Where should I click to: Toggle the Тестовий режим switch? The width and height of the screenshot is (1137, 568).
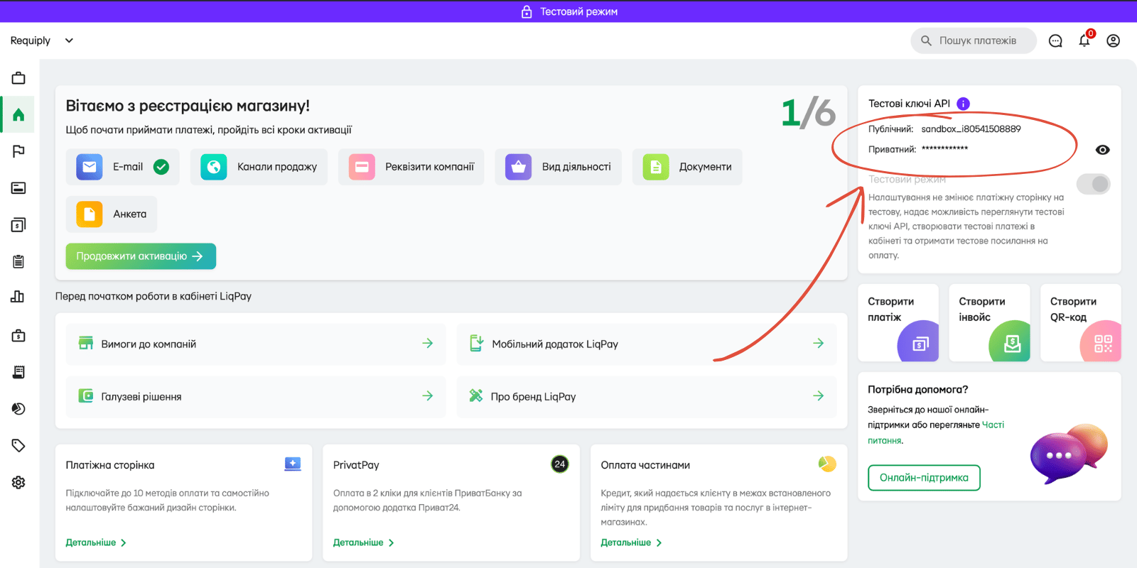coord(1094,185)
